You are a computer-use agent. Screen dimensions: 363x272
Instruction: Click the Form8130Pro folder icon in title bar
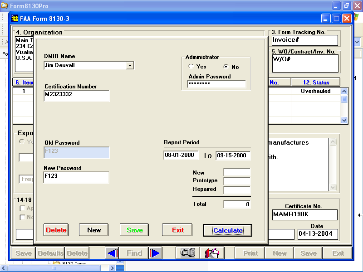5,6
